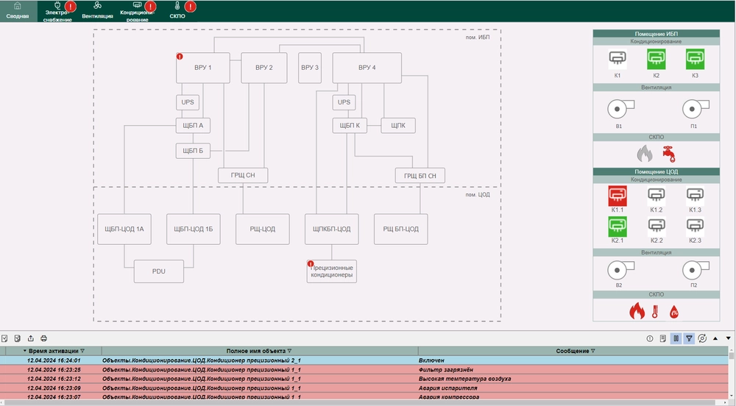Open filter dropdown on Сообщение column

point(593,351)
